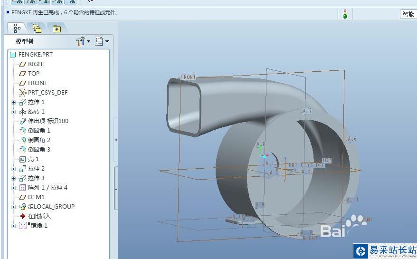Select the TOP datum plane icon
This screenshot has height=259, width=417.
[23, 74]
